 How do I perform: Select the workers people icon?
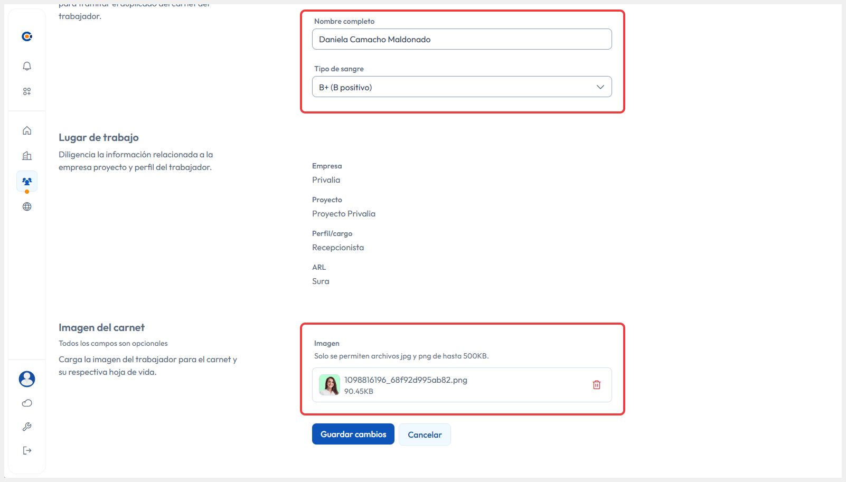tap(27, 181)
